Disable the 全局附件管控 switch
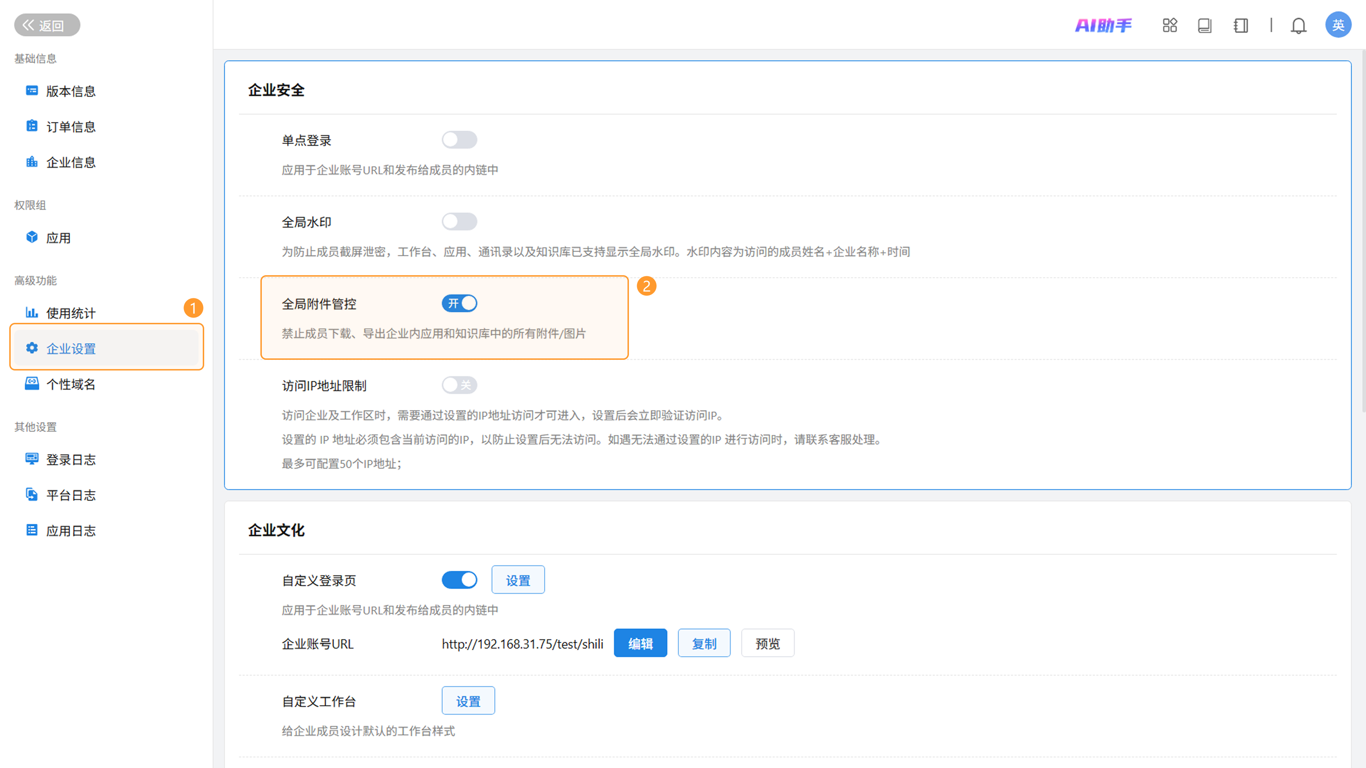The width and height of the screenshot is (1366, 768). pyautogui.click(x=459, y=303)
